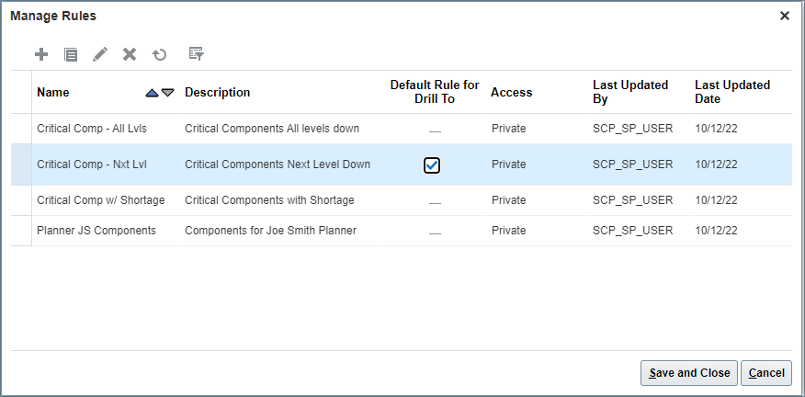Uncheck default rule for Critical Comp - Nxt Lvl
Screen dimensions: 805x397
pos(432,165)
